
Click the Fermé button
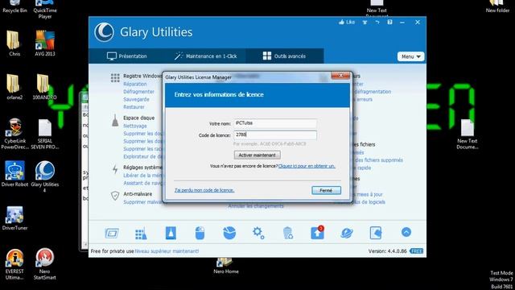(x=326, y=190)
